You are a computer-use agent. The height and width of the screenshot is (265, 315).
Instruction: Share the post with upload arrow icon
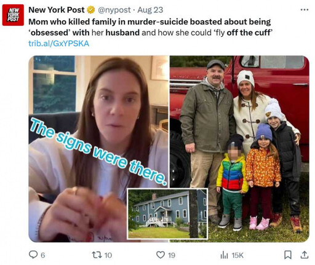(x=305, y=255)
